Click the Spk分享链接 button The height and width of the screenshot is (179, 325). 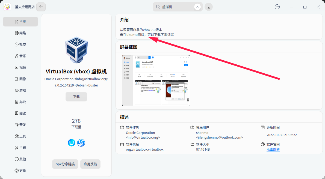pyautogui.click(x=65, y=164)
